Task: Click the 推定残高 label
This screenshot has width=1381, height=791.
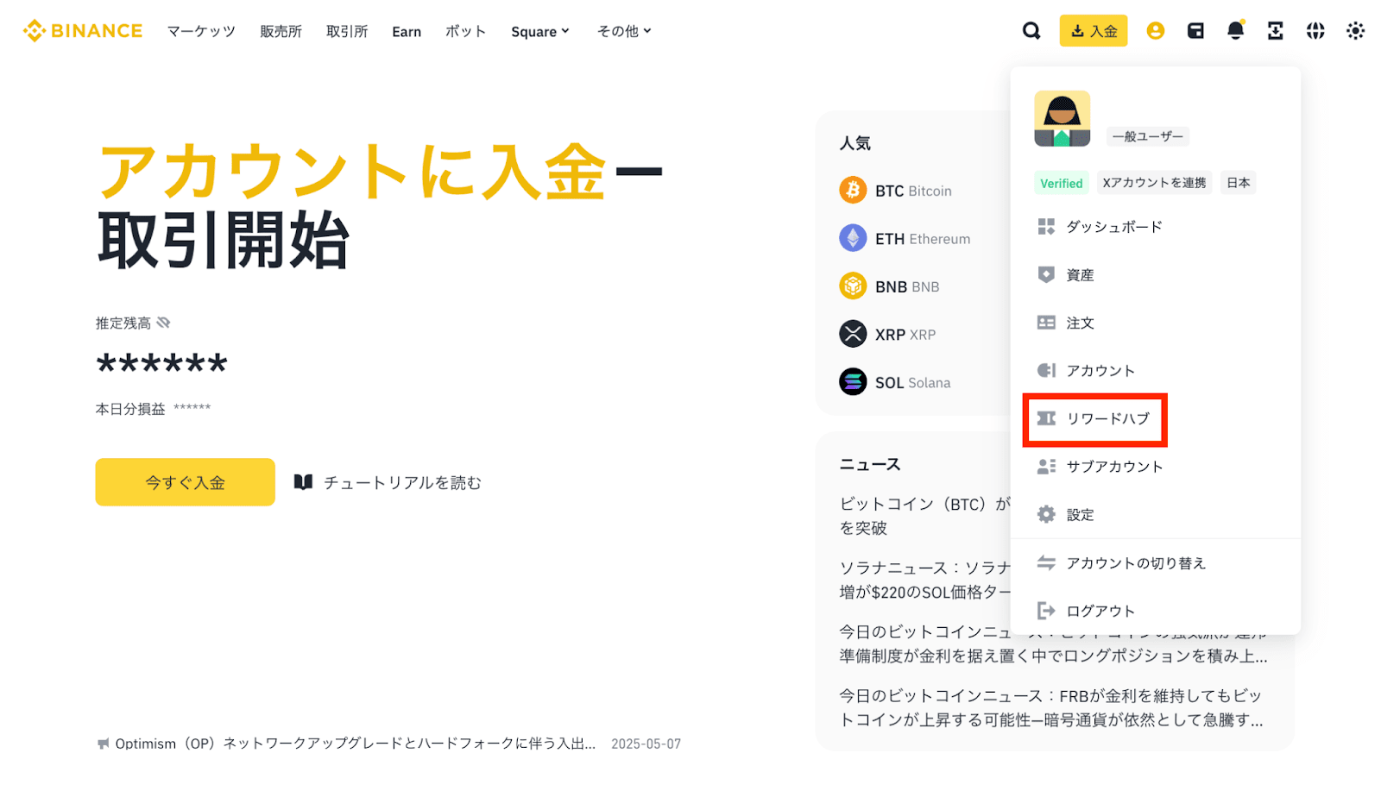Action: coord(123,323)
